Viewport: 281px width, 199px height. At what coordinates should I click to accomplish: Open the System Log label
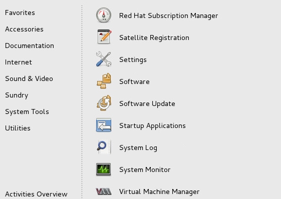tap(138, 148)
